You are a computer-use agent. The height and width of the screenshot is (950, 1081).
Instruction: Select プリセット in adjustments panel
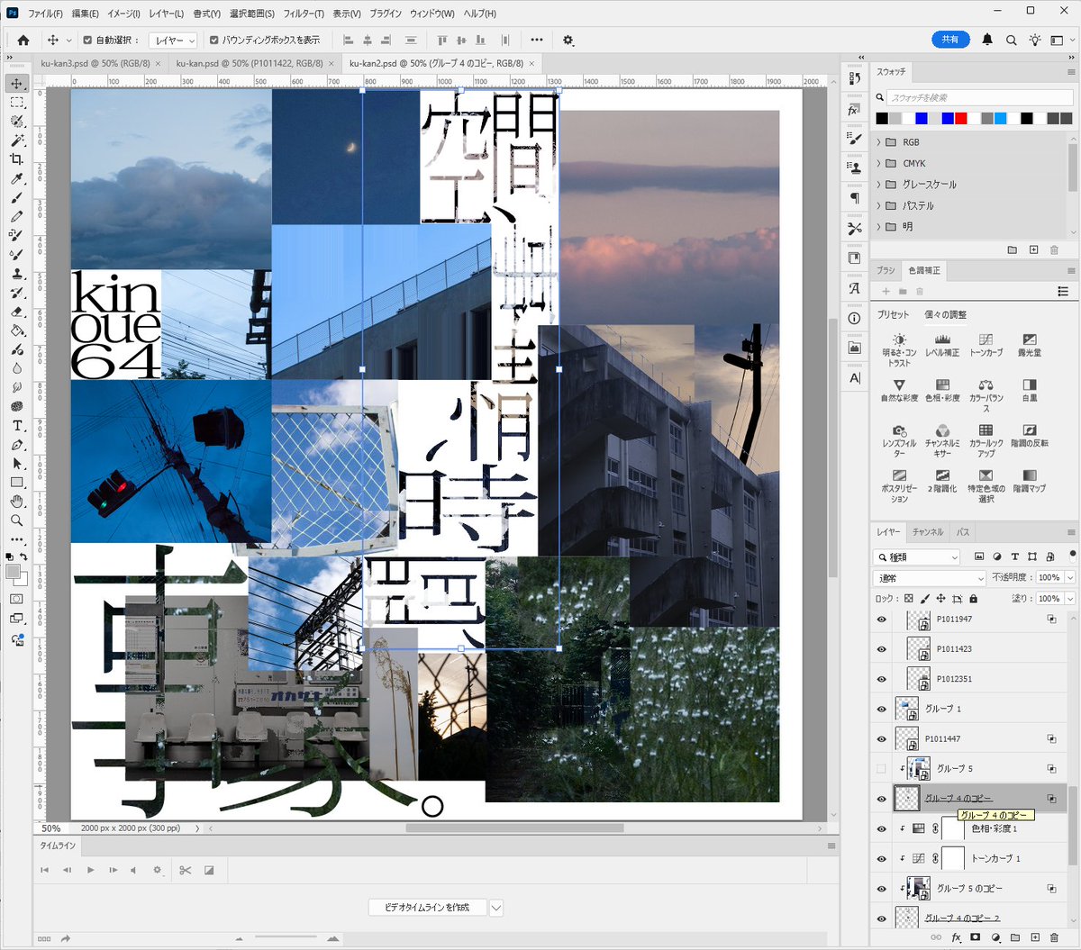coord(893,314)
